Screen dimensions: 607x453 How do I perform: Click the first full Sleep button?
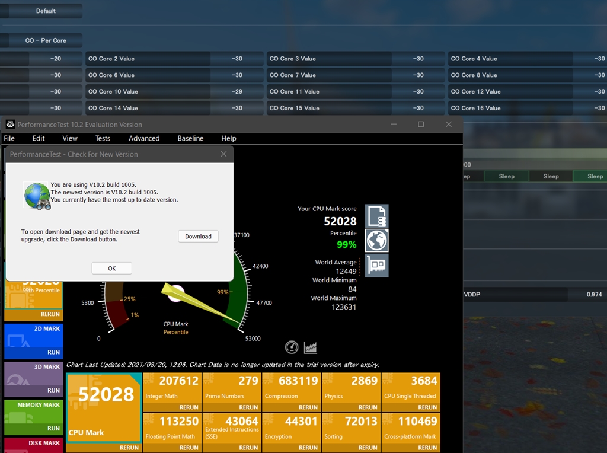pyautogui.click(x=506, y=176)
